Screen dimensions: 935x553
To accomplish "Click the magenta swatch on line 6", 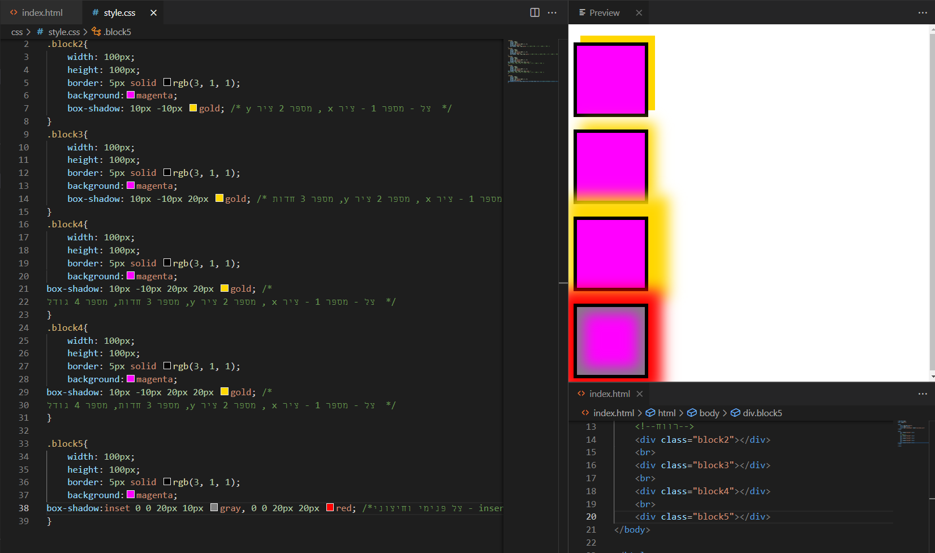I will [x=131, y=96].
